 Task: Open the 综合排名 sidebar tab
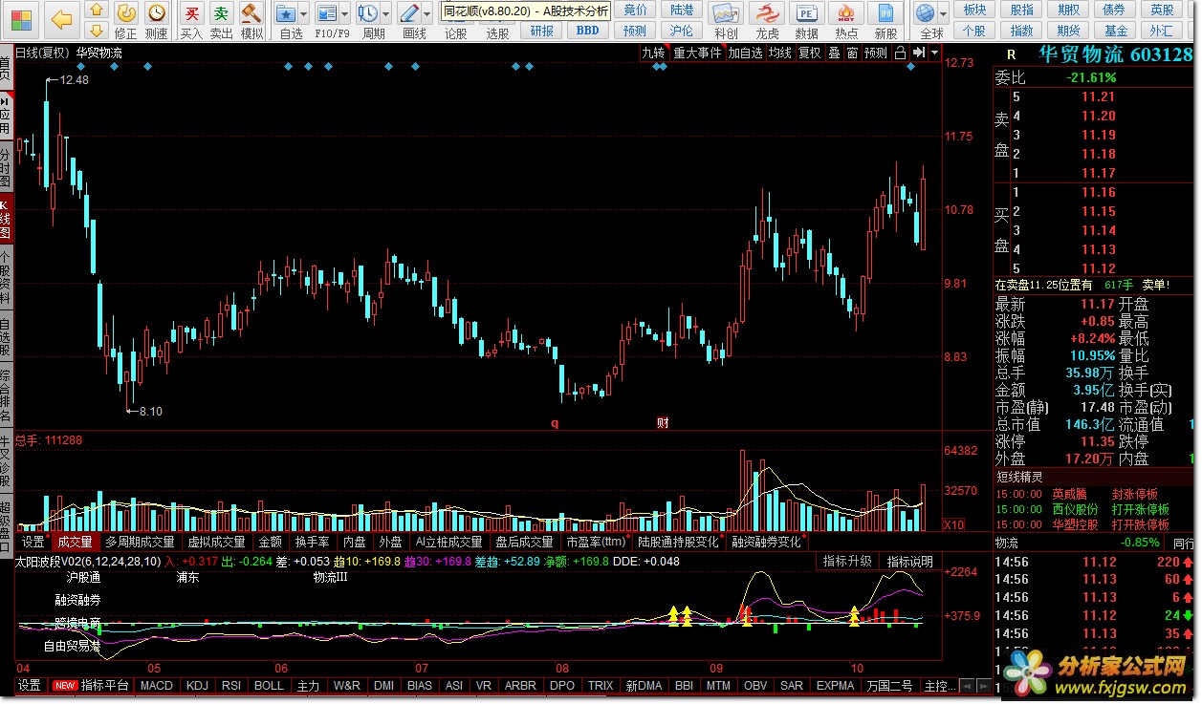[6, 395]
